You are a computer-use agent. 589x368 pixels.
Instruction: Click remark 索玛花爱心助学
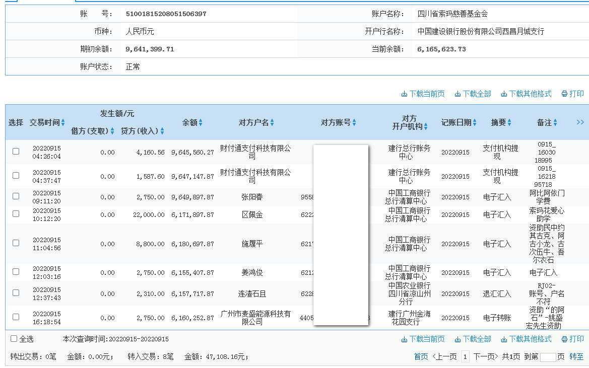click(547, 214)
